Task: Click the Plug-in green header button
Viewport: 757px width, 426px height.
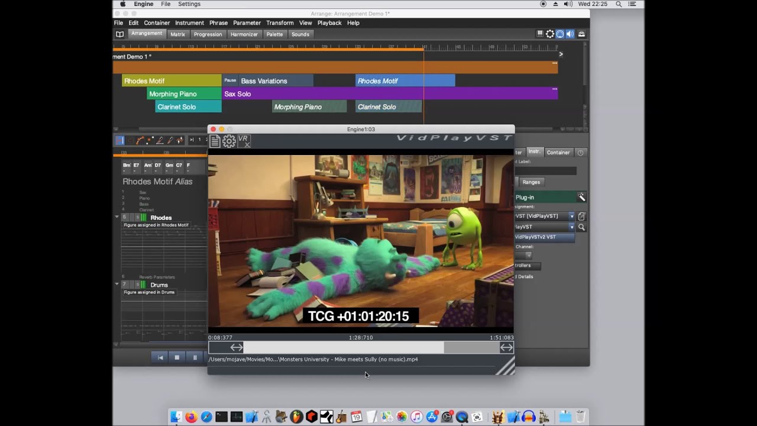Action: pos(545,197)
